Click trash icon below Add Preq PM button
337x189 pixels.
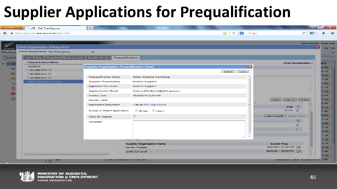298,121
